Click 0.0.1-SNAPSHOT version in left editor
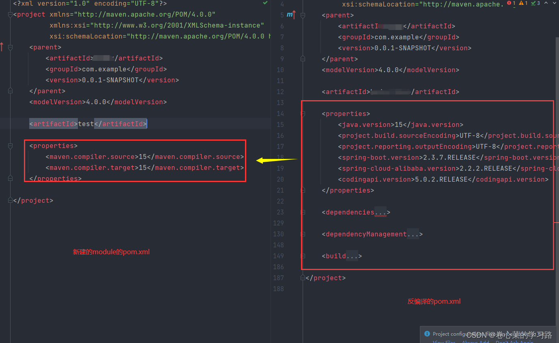Image resolution: width=559 pixels, height=343 pixels. point(110,80)
